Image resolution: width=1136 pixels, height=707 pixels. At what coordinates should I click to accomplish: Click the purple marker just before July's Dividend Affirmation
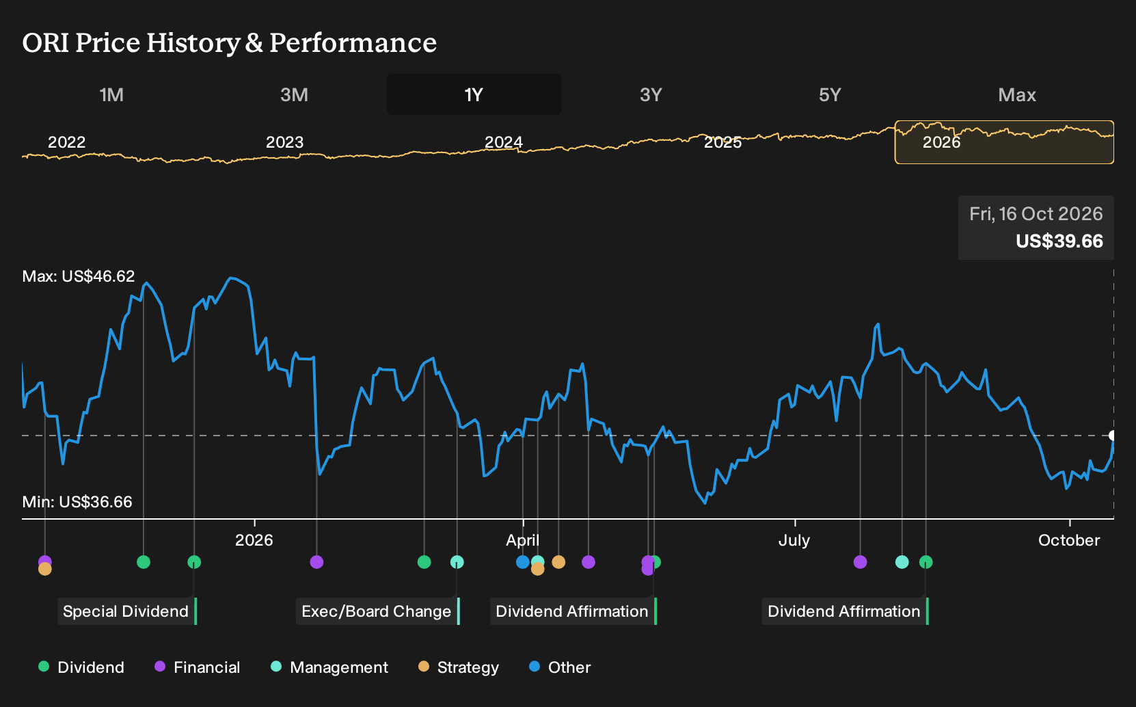[x=861, y=562]
